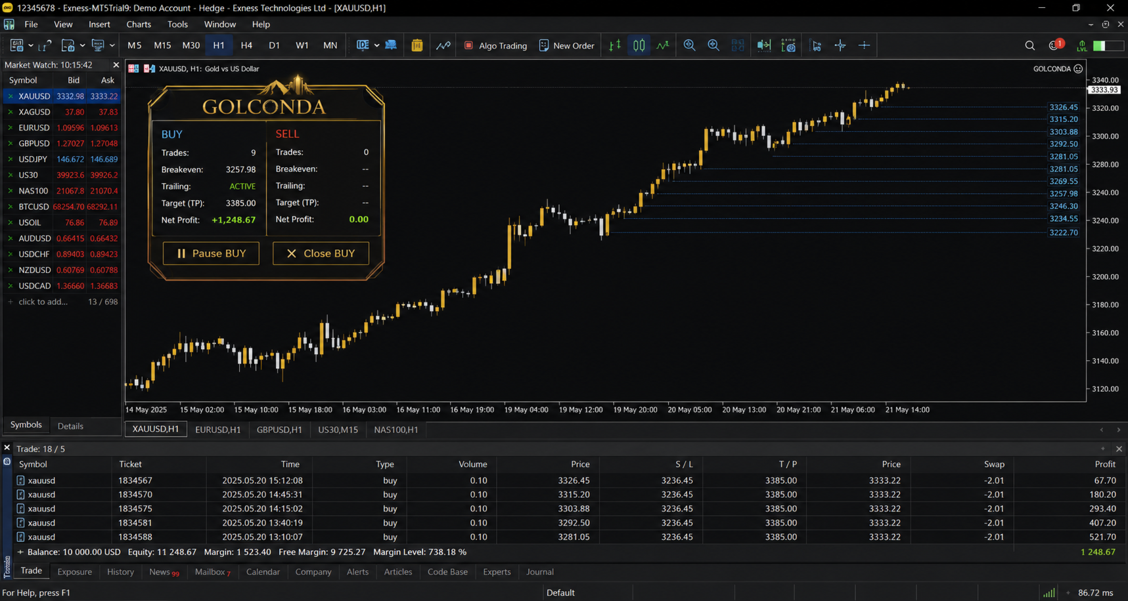1128x601 pixels.
Task: Open the Charts menu
Action: (x=139, y=24)
